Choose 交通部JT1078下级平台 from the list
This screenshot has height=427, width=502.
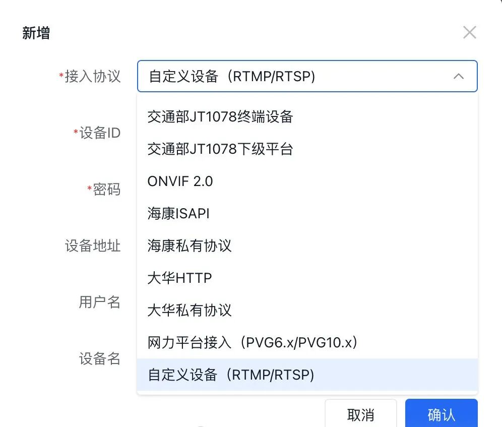pos(220,149)
